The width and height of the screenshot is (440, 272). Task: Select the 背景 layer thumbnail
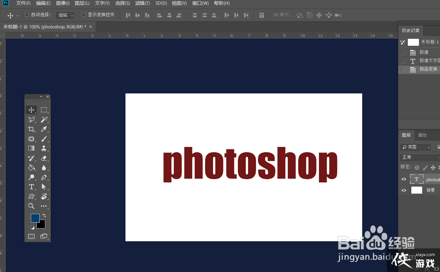[x=417, y=190]
